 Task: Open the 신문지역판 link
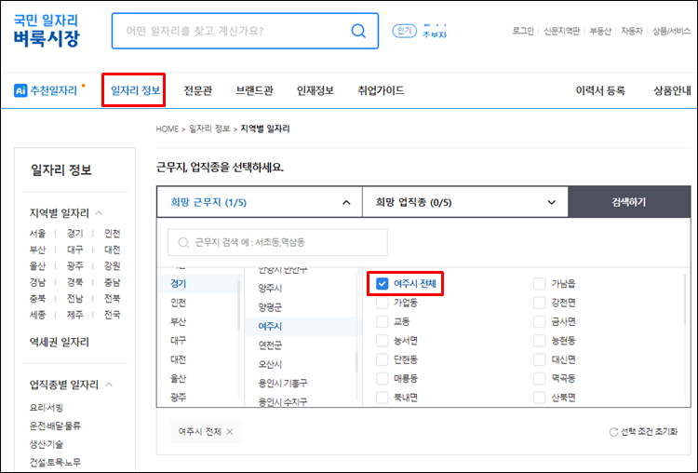pos(561,31)
